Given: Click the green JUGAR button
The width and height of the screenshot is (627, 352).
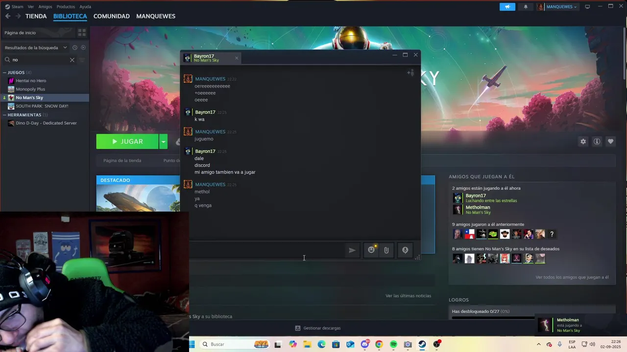Looking at the screenshot, I should pyautogui.click(x=127, y=142).
